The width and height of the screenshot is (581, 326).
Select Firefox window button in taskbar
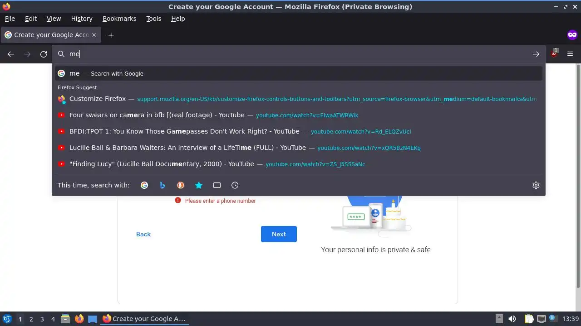(144, 319)
